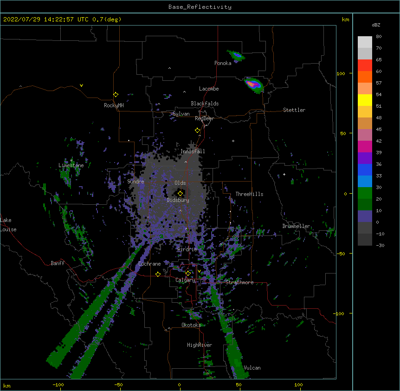Click the yellow diamond marker south of RedDeer
The image size is (400, 391).
[197, 130]
